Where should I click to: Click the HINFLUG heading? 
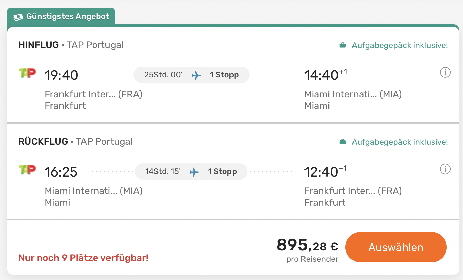point(39,45)
